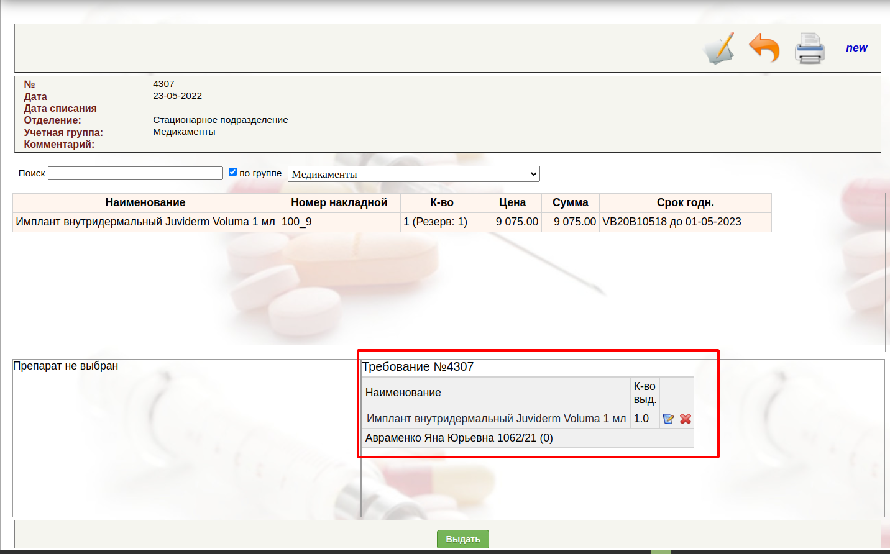Delete Juviderm Voluma using the red cross

686,419
